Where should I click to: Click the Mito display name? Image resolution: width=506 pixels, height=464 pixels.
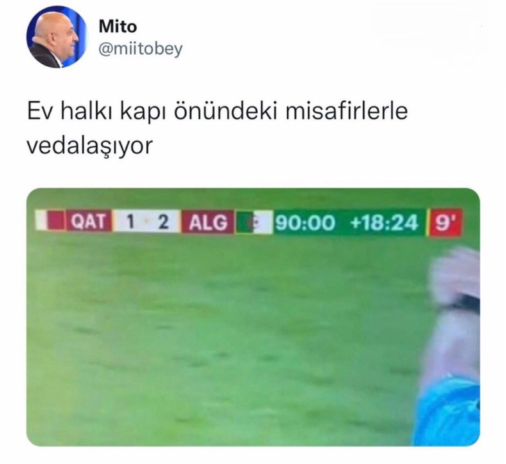point(118,26)
